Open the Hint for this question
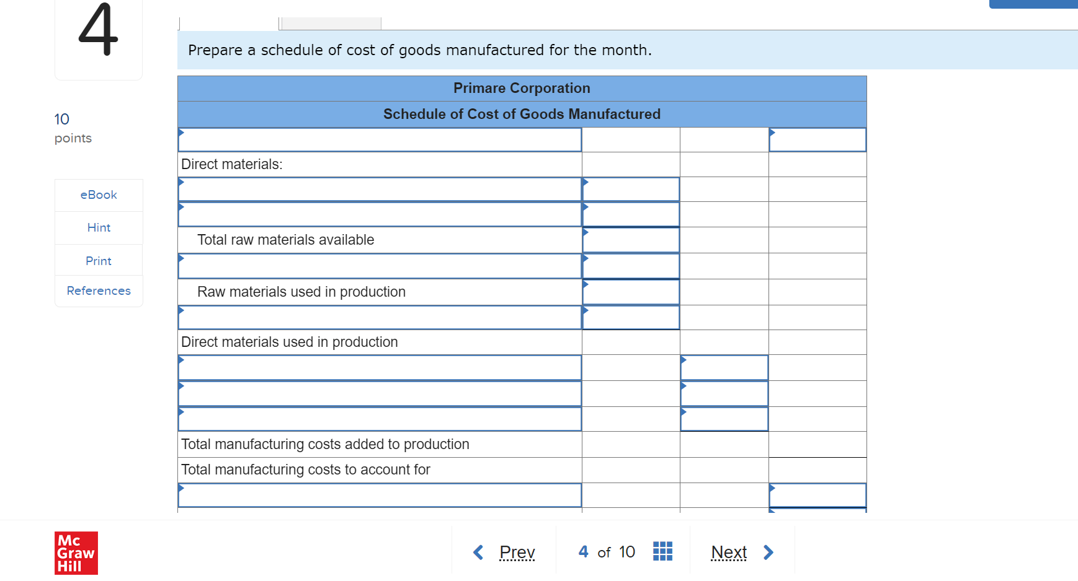Viewport: 1078px width, 581px height. [98, 227]
